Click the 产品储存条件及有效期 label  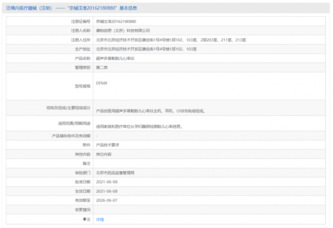pyautogui.click(x=71, y=136)
